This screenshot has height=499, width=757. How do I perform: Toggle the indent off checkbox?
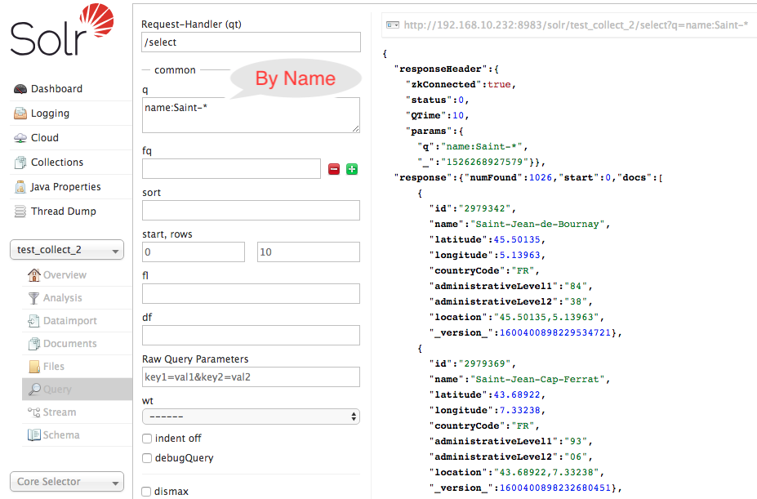pos(147,439)
